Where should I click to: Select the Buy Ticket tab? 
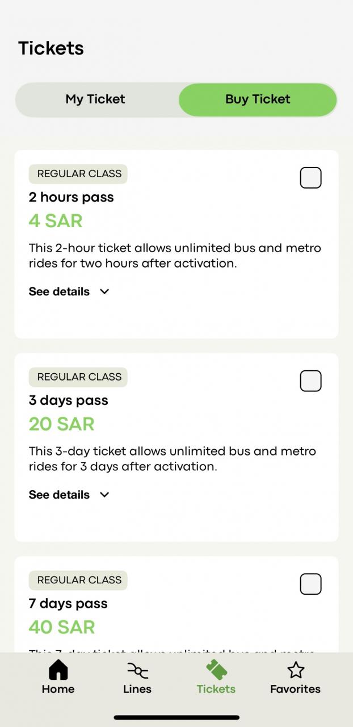tap(258, 99)
